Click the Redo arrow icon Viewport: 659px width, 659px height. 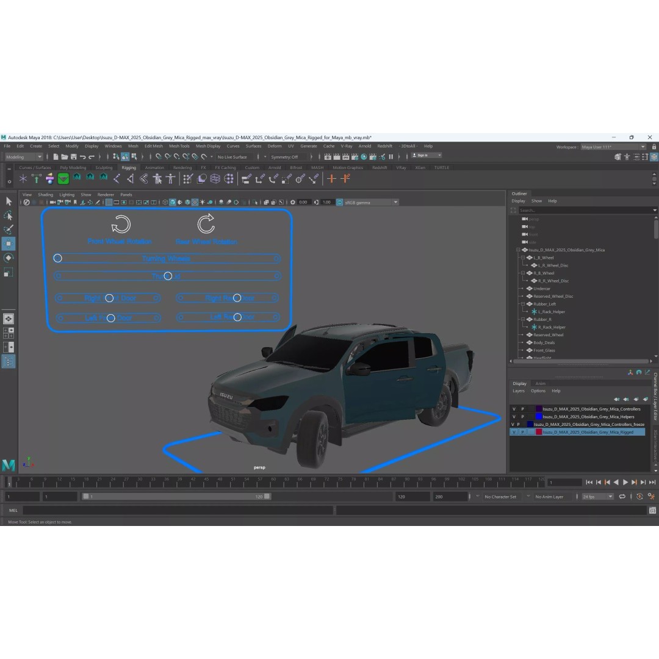point(92,157)
